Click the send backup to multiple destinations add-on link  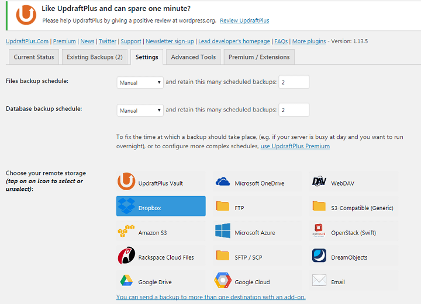click(210, 297)
